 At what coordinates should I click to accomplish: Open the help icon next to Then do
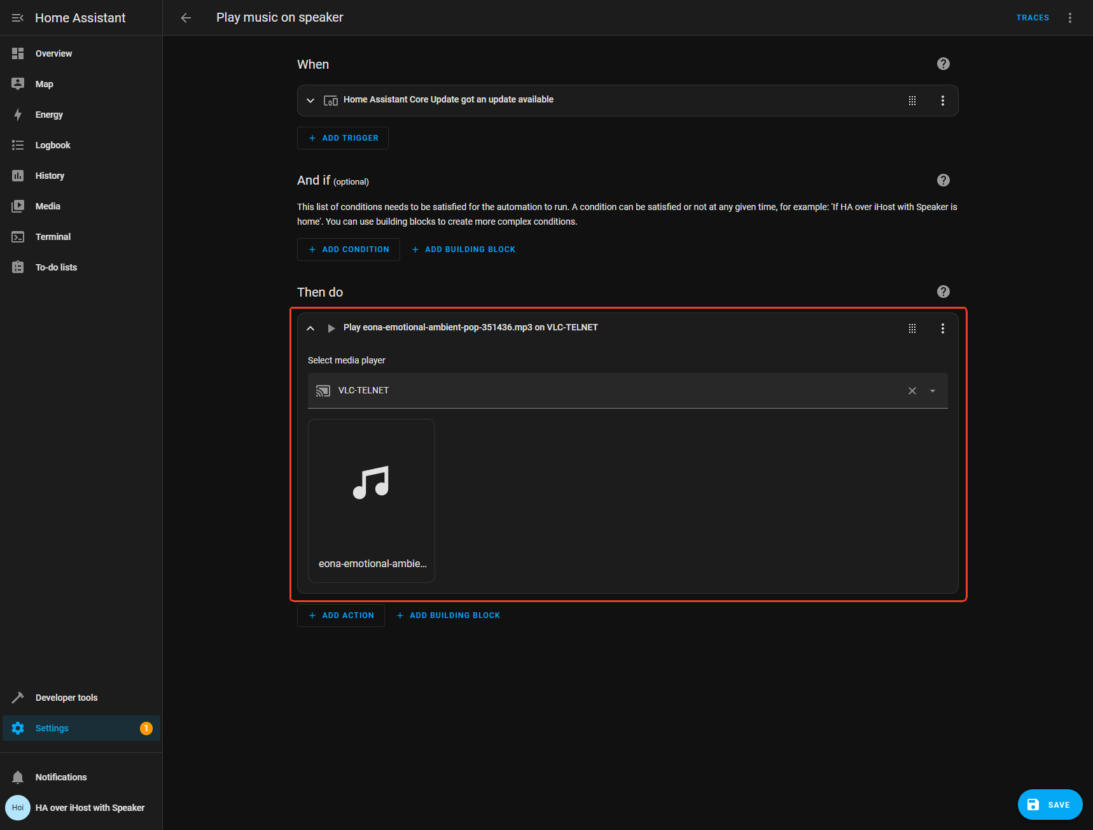[x=943, y=292]
